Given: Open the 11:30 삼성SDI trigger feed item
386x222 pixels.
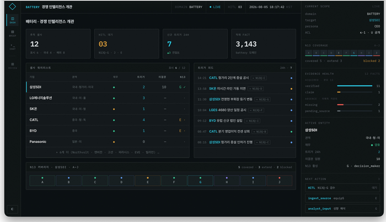Looking at the screenshot, I should [x=245, y=99].
